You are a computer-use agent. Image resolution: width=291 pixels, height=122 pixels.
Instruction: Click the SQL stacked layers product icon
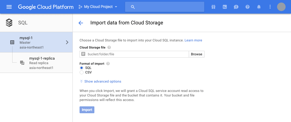point(9,23)
